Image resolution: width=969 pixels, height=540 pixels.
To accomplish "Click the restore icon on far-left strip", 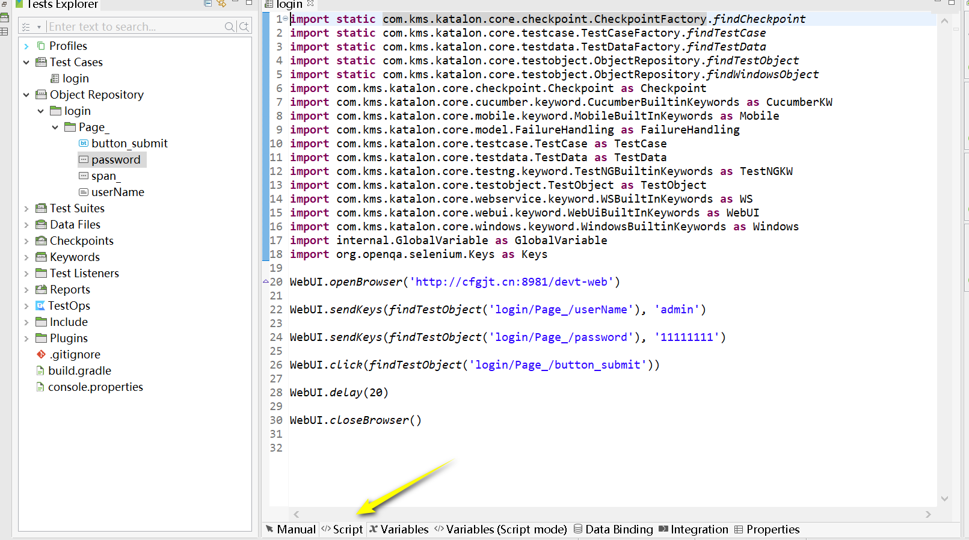I will (x=4, y=4).
